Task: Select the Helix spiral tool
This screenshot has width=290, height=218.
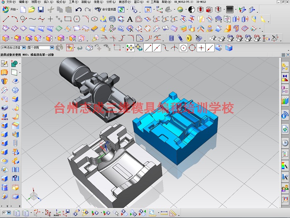Action: (112, 19)
